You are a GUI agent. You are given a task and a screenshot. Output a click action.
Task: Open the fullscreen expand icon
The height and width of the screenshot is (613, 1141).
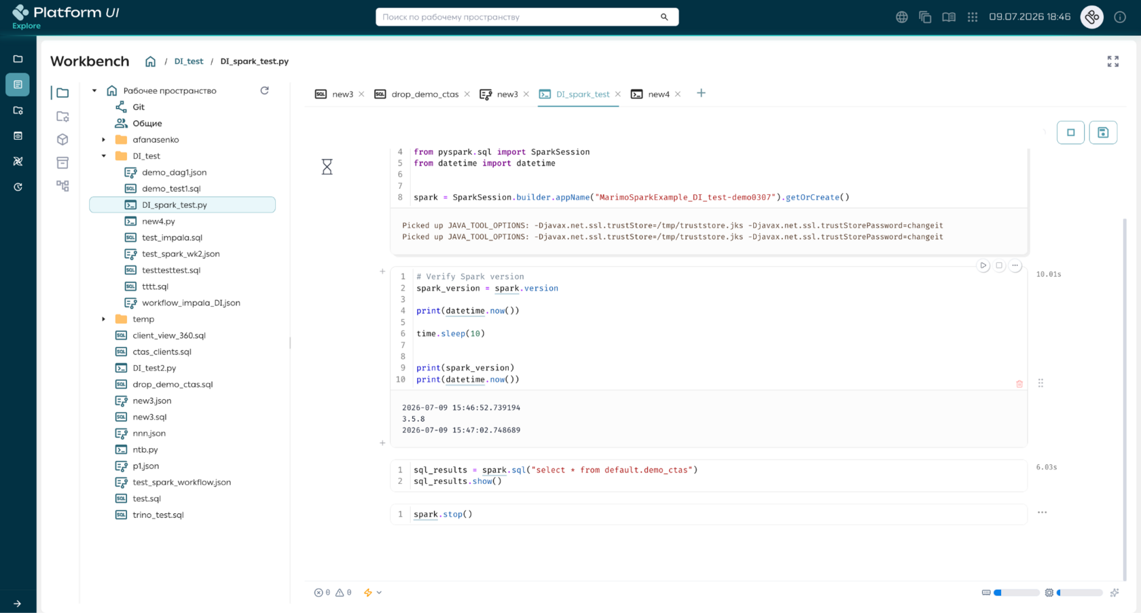coord(1112,61)
